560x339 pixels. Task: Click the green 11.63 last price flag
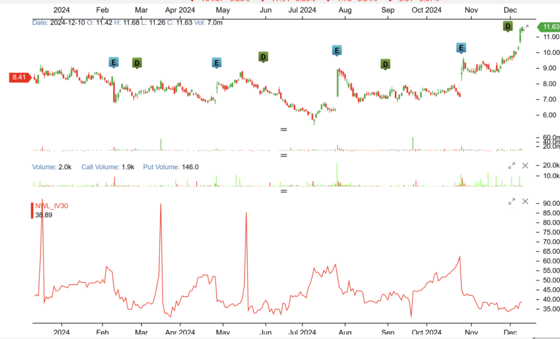549,27
